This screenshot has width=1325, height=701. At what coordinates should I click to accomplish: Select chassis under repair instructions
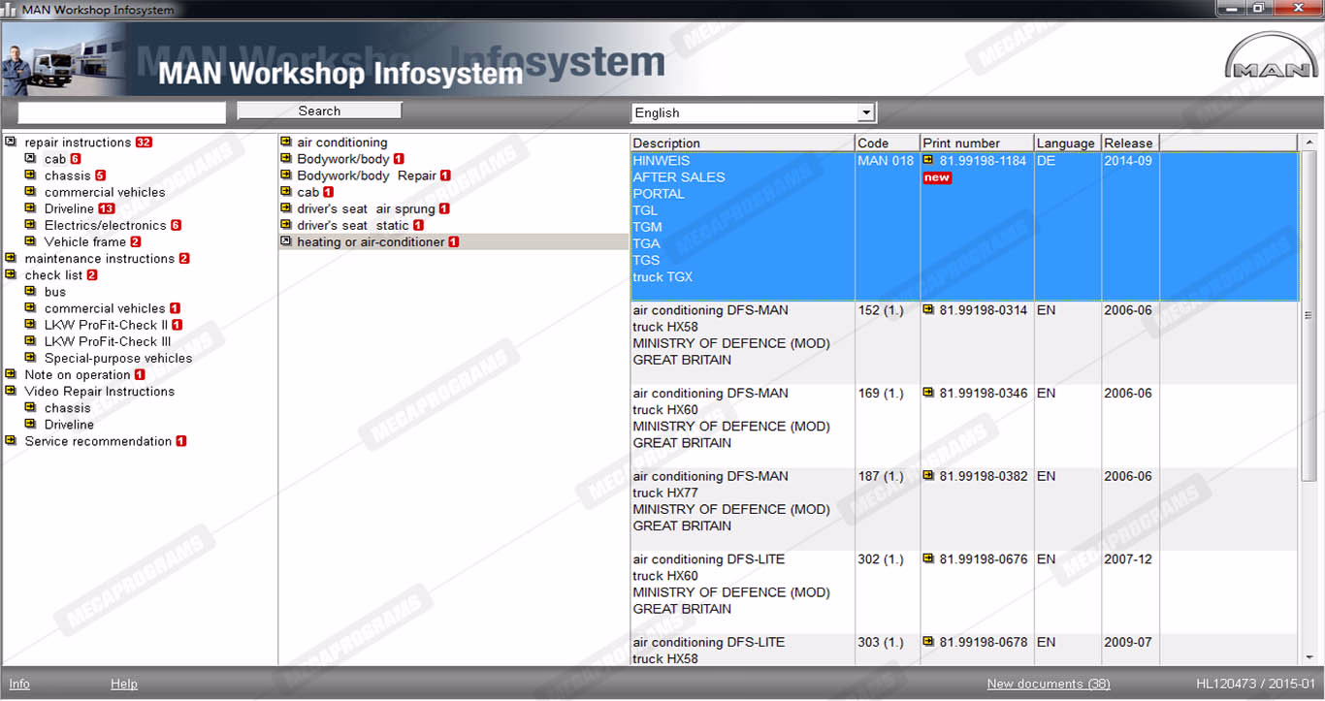[68, 175]
